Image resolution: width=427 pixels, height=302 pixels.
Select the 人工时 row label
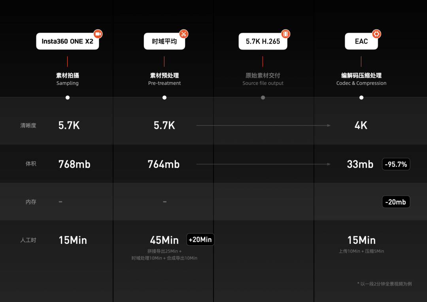click(x=28, y=240)
